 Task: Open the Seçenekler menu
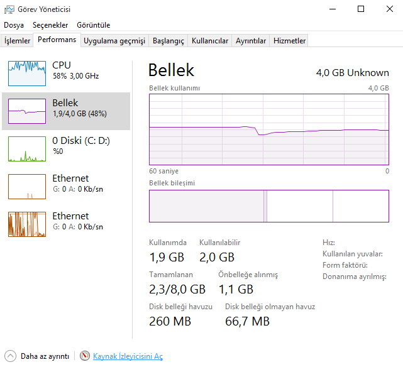pos(50,25)
